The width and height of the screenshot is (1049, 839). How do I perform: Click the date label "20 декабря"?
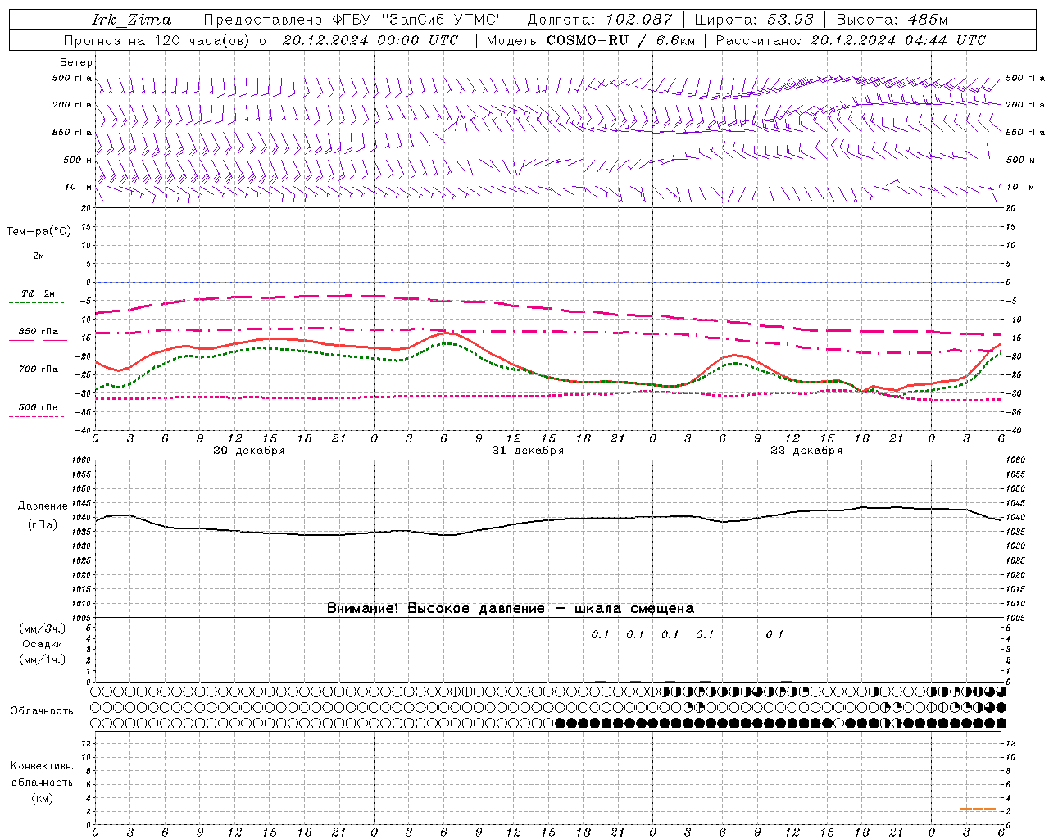[x=249, y=451]
